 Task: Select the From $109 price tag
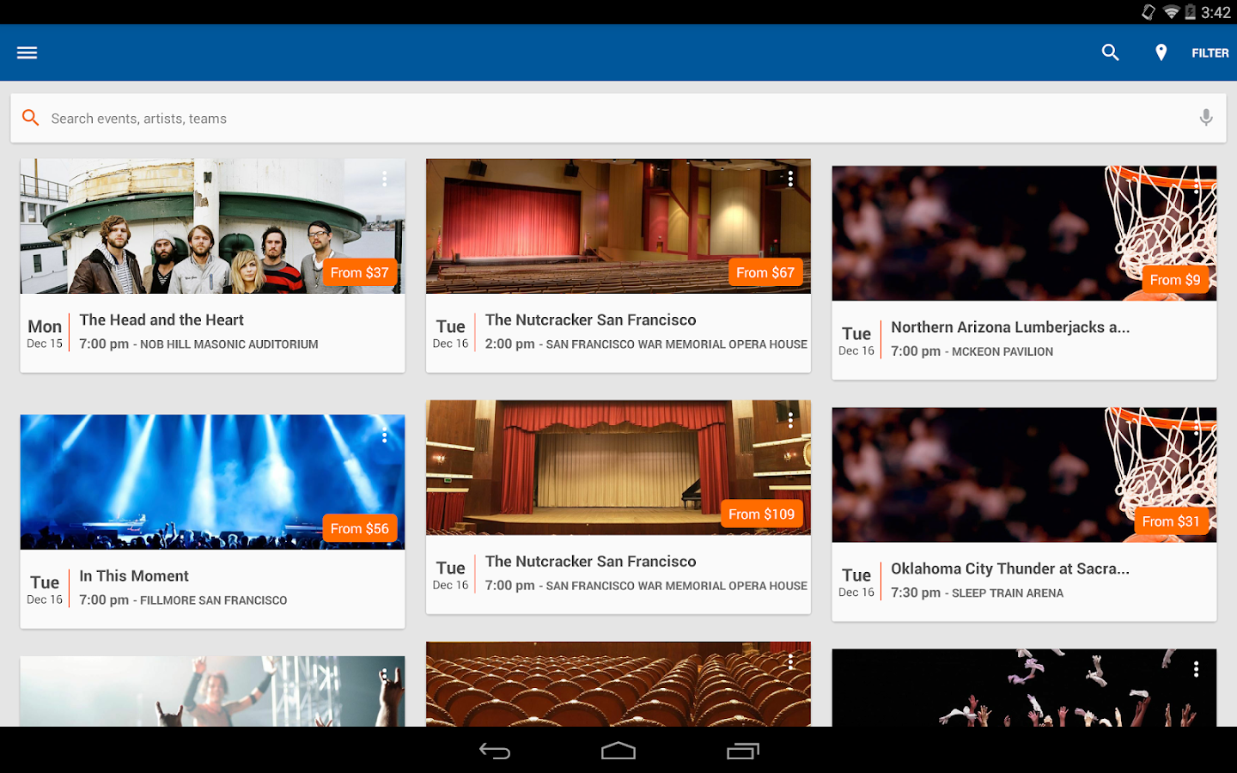click(x=761, y=514)
